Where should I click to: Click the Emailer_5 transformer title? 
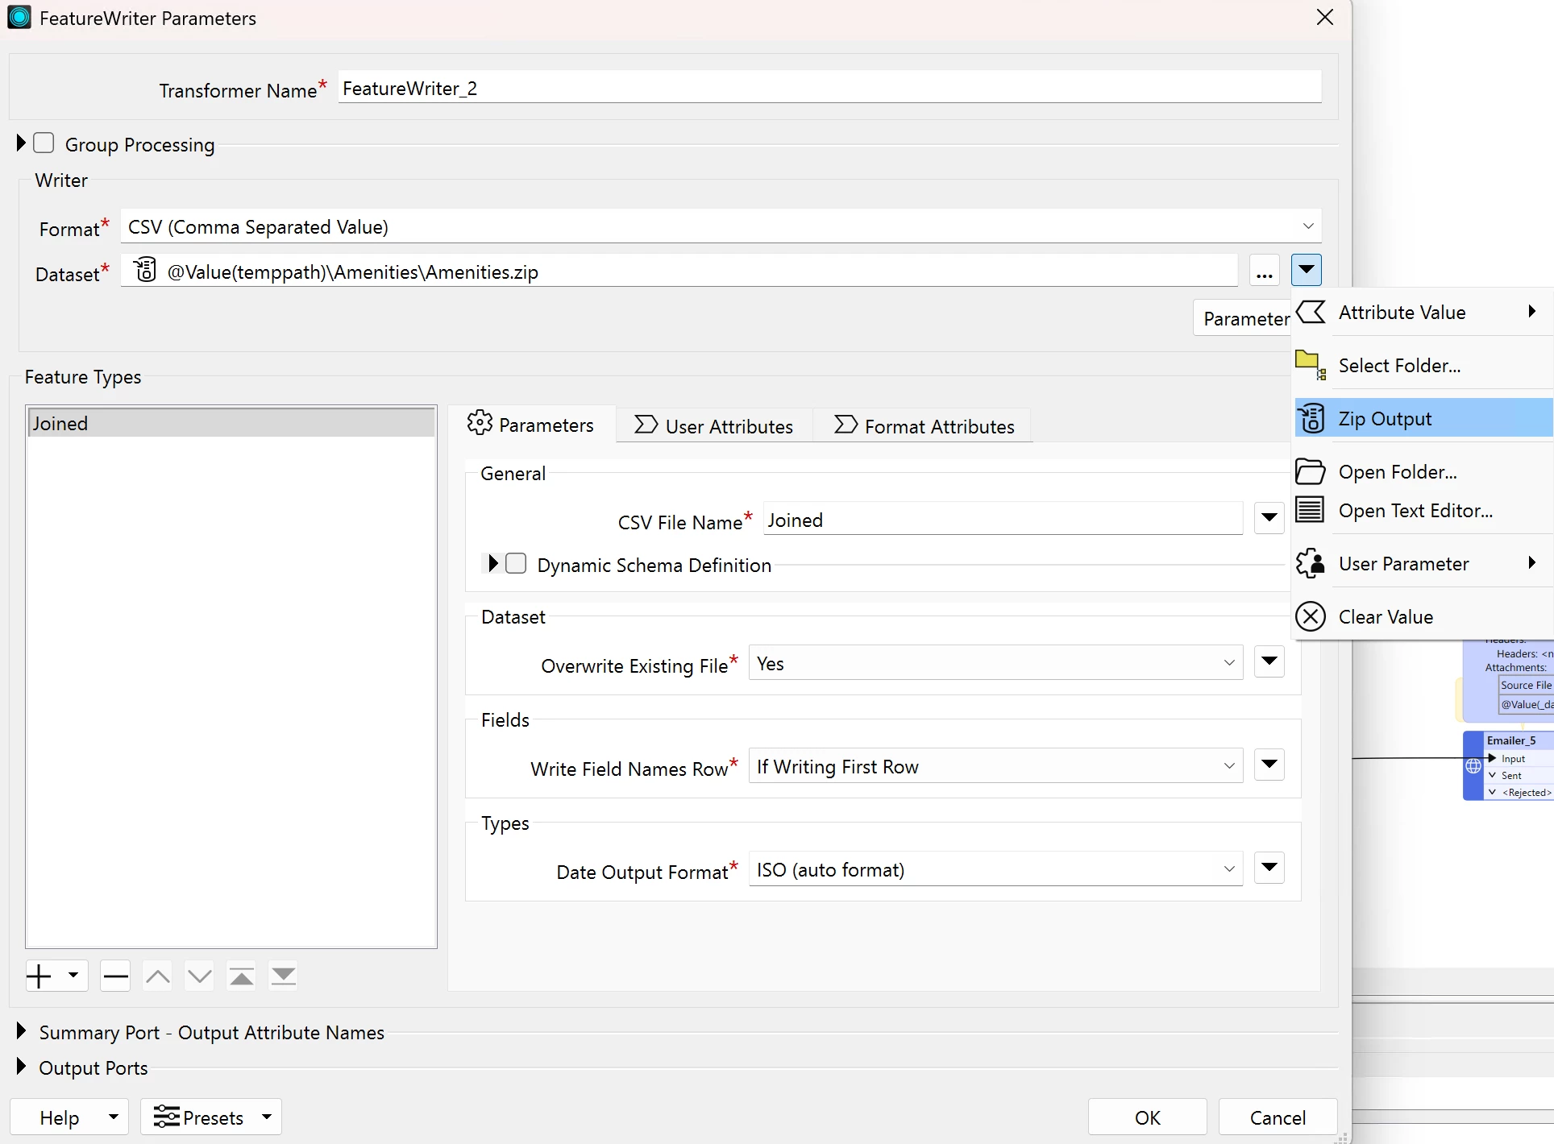pyautogui.click(x=1511, y=740)
